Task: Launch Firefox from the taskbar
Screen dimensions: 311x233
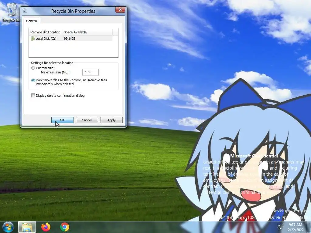Action: pyautogui.click(x=46, y=227)
